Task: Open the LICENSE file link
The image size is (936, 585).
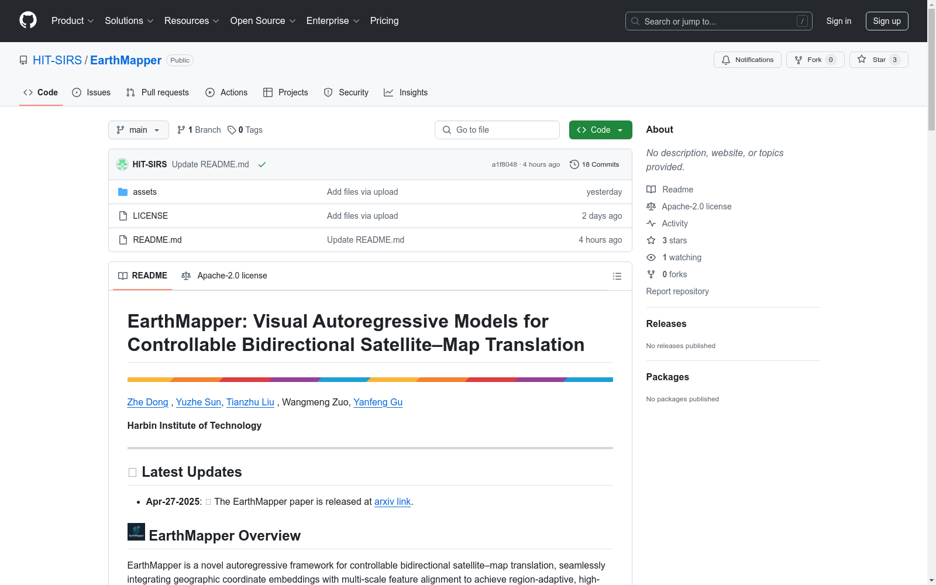Action: 150,216
